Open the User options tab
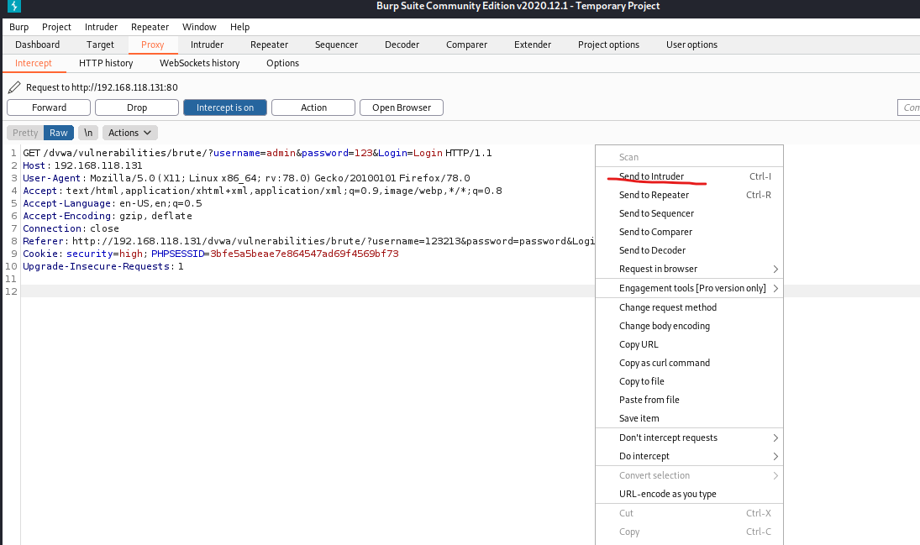Image resolution: width=920 pixels, height=545 pixels. tap(691, 45)
